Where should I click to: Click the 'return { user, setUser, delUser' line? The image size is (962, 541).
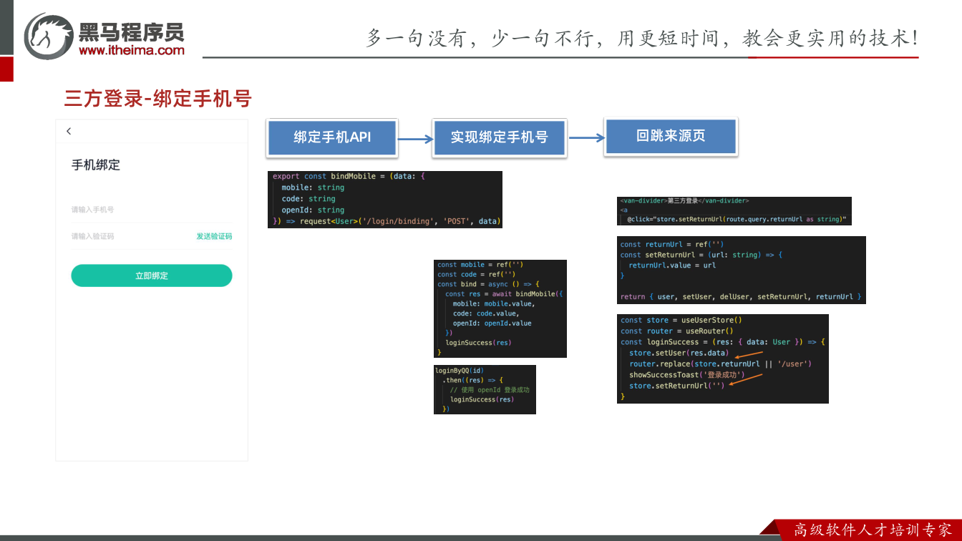pos(741,296)
